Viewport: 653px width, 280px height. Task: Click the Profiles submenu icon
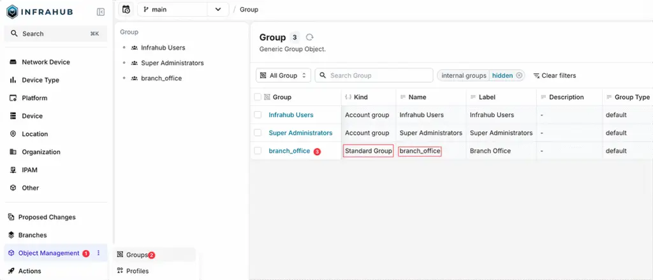click(120, 271)
